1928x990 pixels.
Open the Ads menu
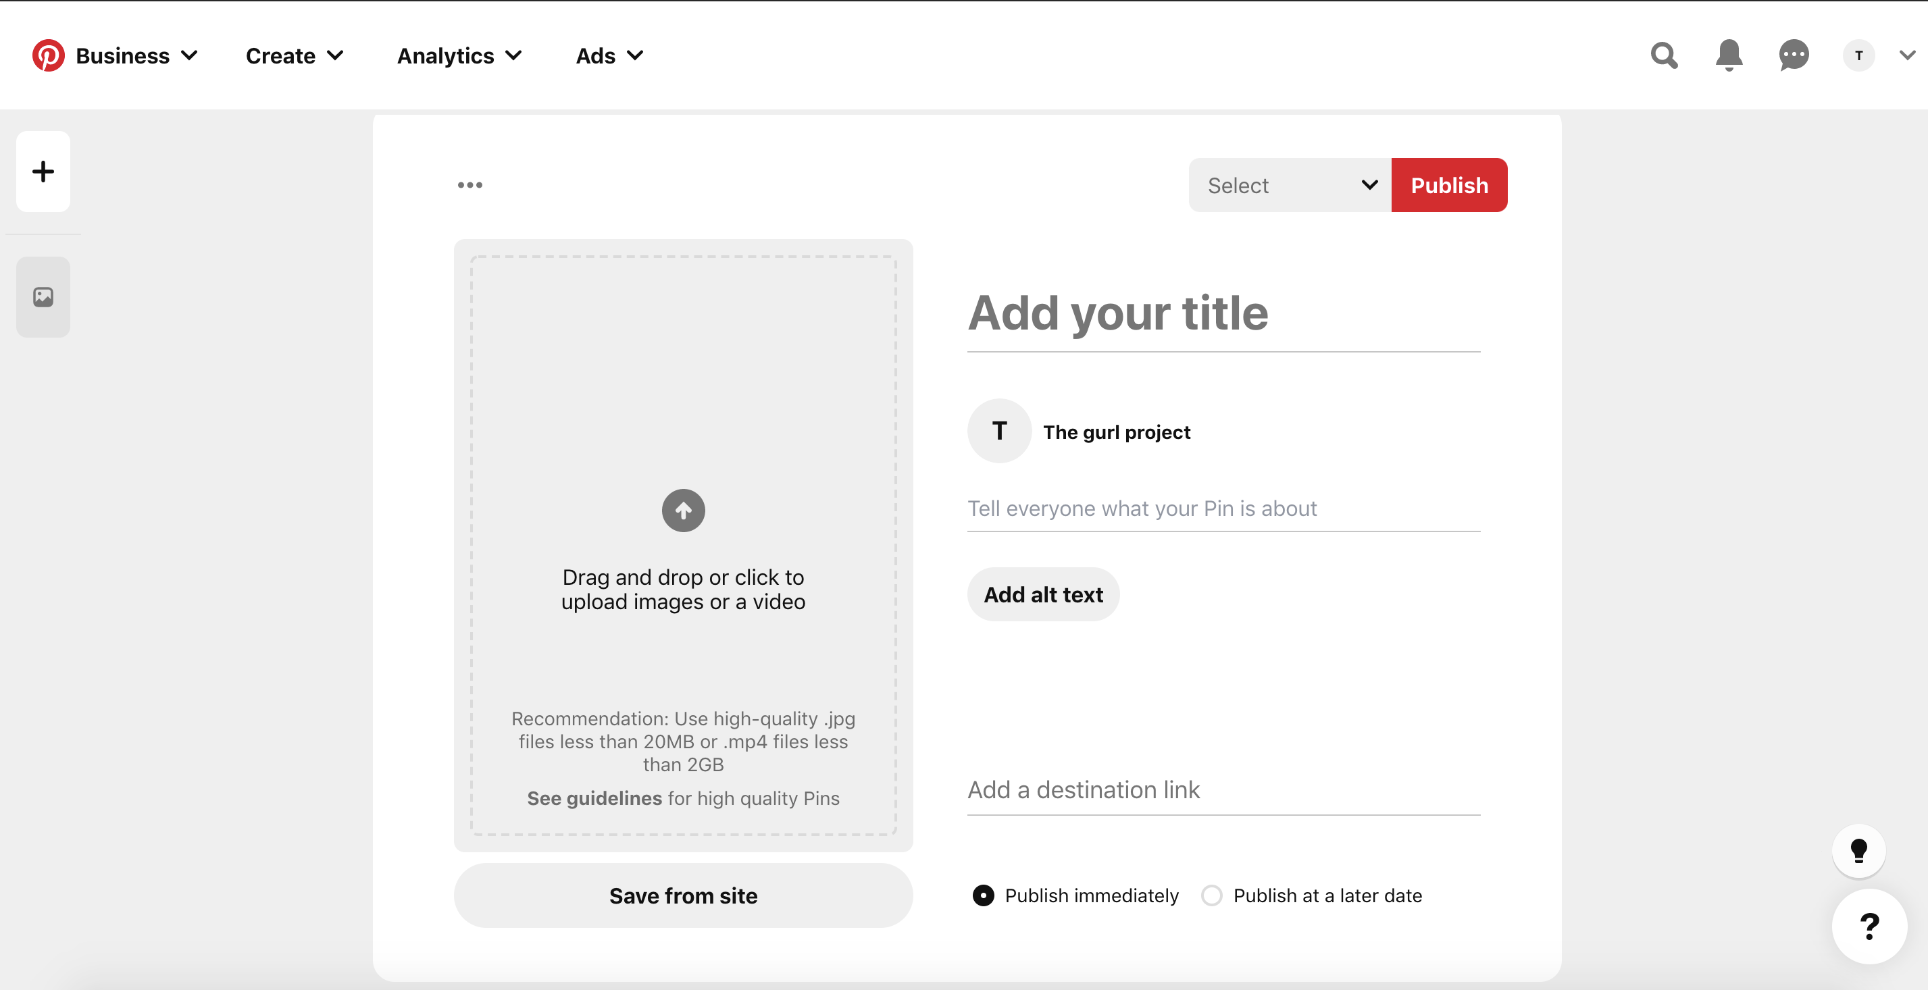610,55
